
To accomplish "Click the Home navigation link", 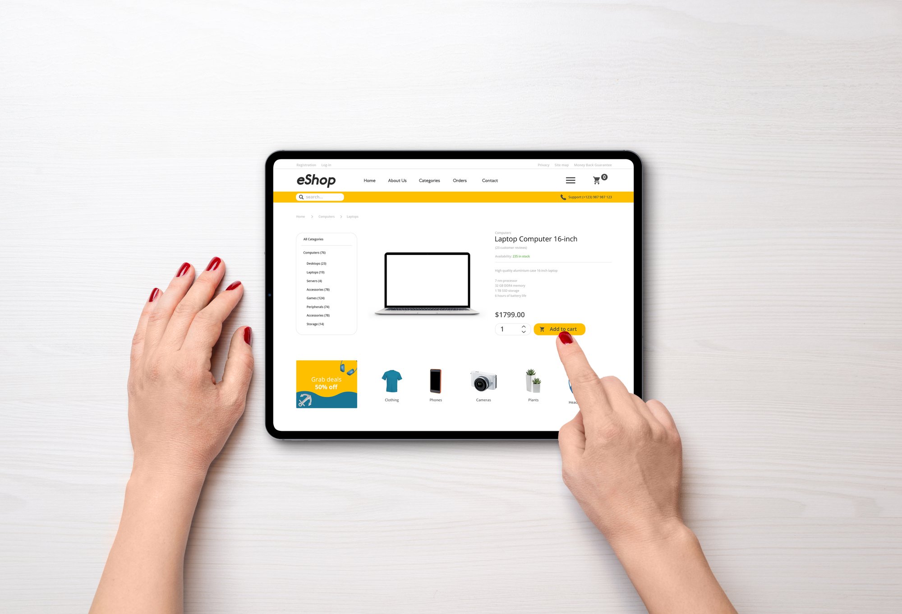I will (368, 180).
